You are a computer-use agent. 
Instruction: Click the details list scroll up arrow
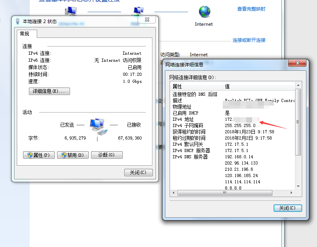[298, 85]
